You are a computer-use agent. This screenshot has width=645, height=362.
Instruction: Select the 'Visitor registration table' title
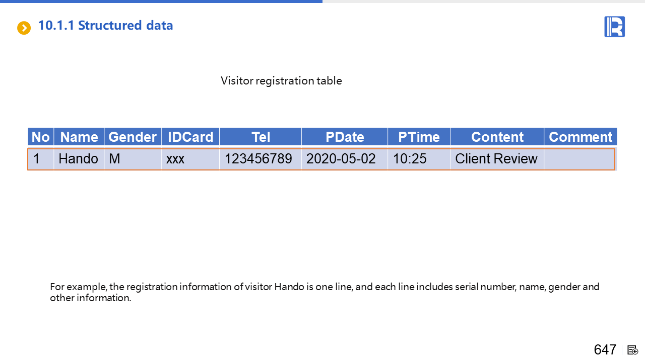(281, 81)
